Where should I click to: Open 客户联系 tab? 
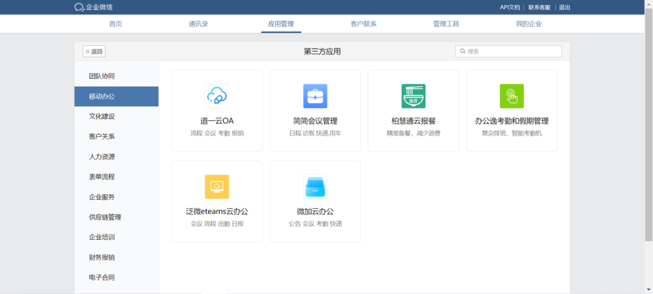click(x=363, y=24)
